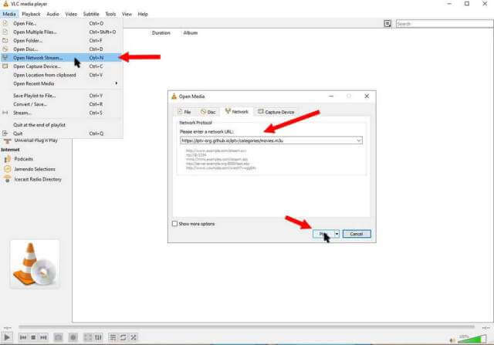Toggle fullscreen video button

point(88,337)
